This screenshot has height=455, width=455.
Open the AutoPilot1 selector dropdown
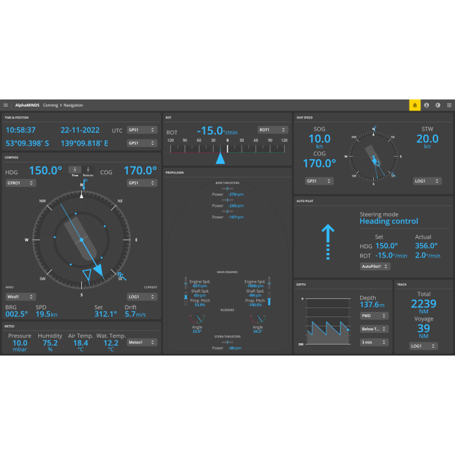(375, 266)
